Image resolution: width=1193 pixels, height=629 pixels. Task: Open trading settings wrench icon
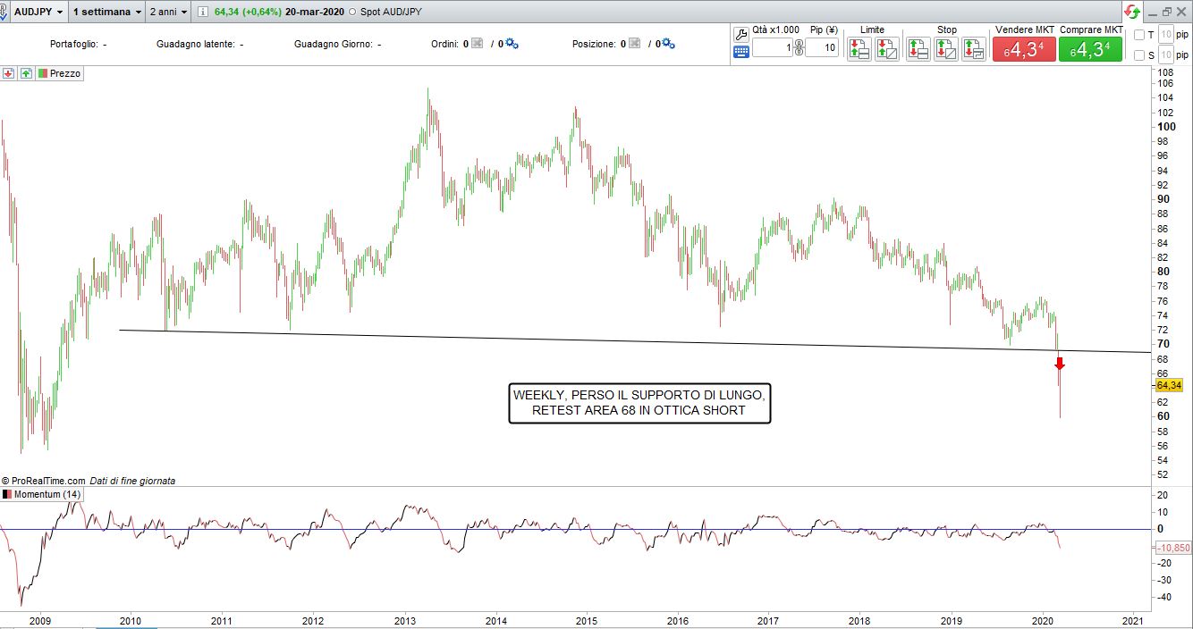(740, 34)
